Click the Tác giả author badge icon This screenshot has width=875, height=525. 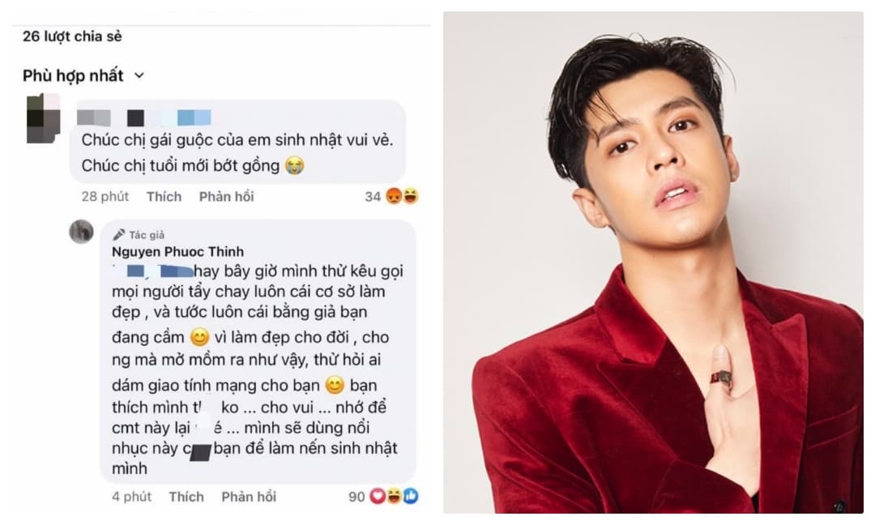119,235
